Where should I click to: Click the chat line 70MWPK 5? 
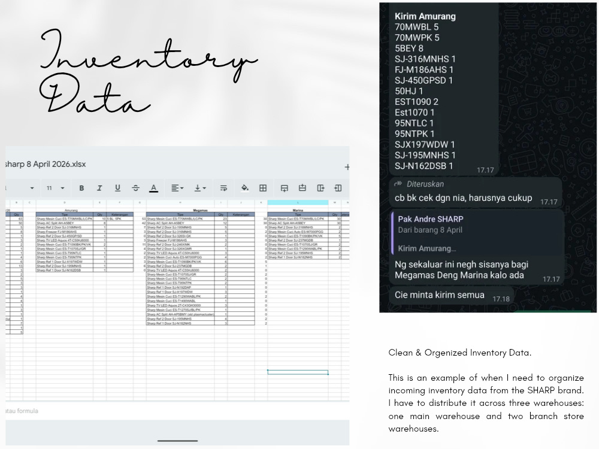(x=417, y=38)
